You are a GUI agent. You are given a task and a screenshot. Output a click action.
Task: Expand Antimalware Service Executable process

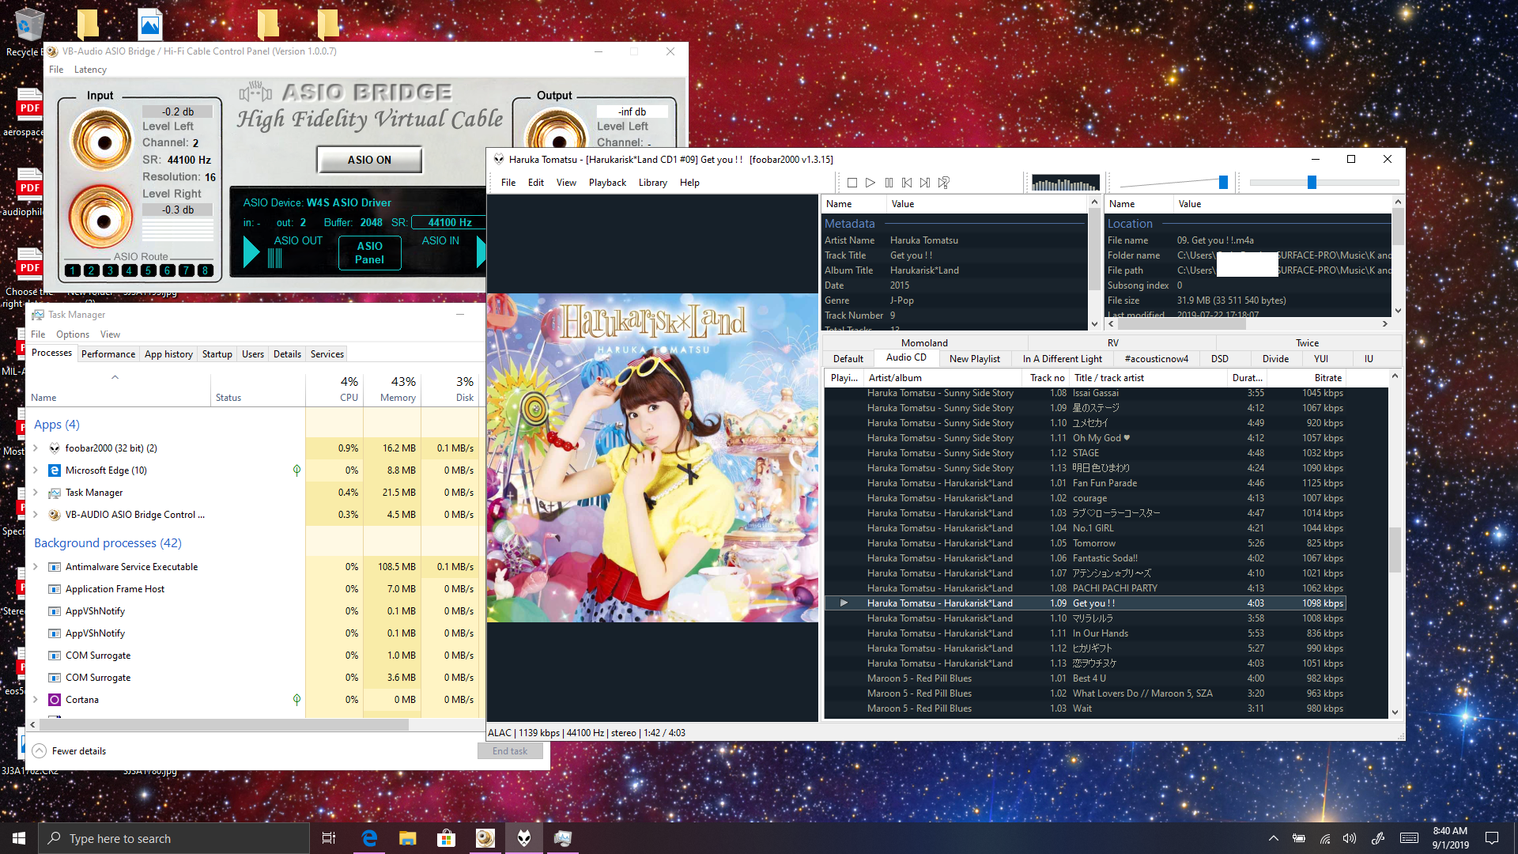pos(36,567)
